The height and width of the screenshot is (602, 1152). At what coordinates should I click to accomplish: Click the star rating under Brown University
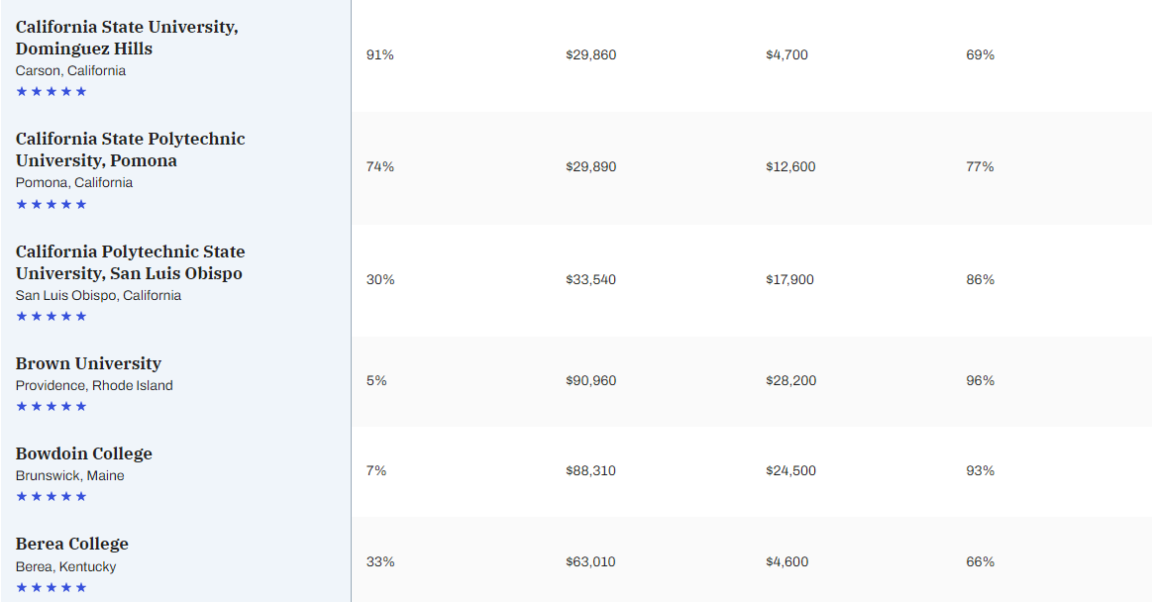coord(52,407)
